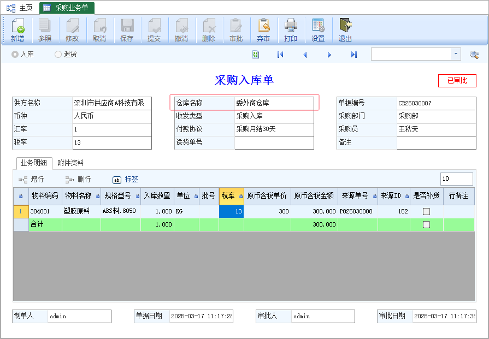The image size is (489, 339).
Task: Click the 增行 add row button
Action: 31,180
